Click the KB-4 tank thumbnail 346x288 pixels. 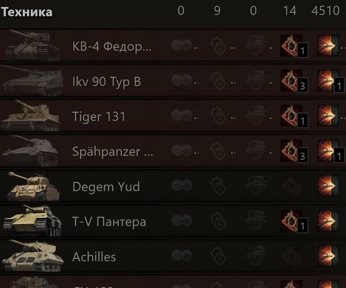[32, 45]
